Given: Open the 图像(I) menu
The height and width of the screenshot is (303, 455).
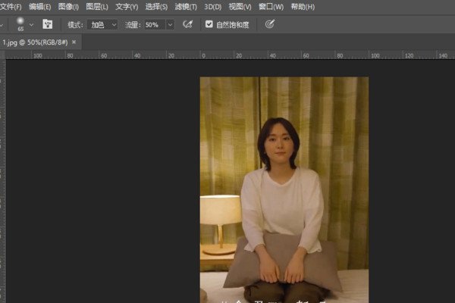Looking at the screenshot, I should coord(68,7).
